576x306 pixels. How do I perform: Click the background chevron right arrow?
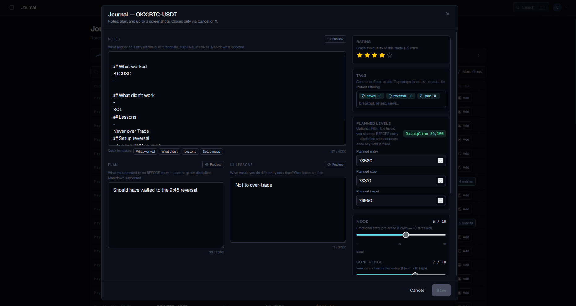479,55
